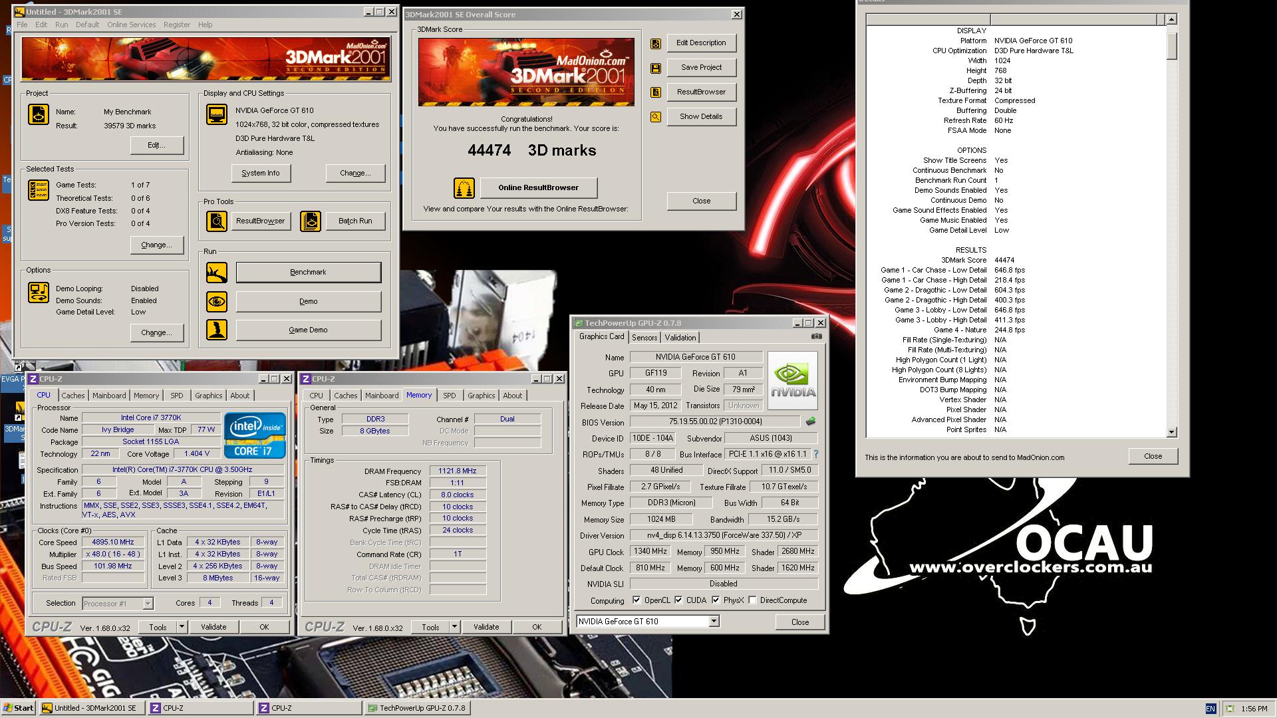Click the Selected Tests checklist icon
The height and width of the screenshot is (718, 1277).
[38, 190]
